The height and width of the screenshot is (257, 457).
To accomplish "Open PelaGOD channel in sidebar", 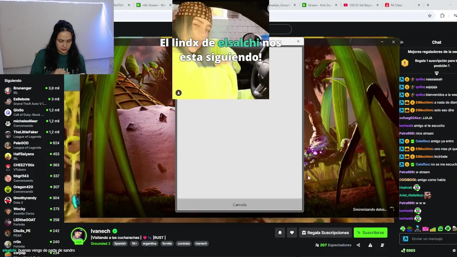I will pos(32,145).
